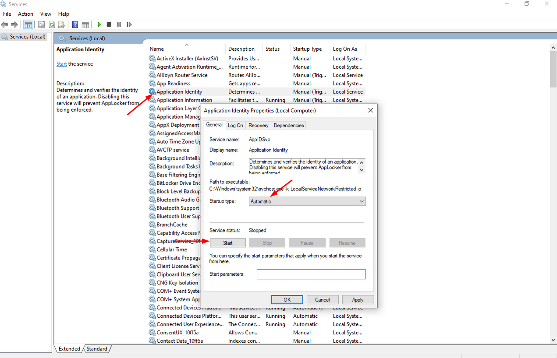
Task: Click the Start Service play icon in toolbar
Action: point(99,25)
